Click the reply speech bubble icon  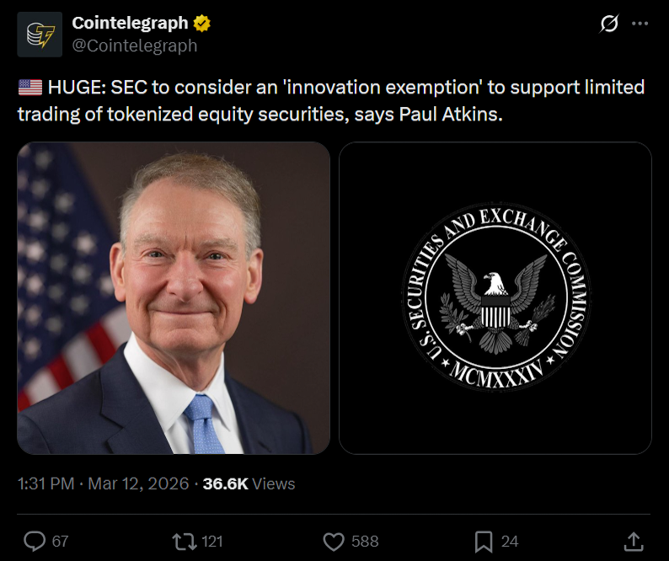pos(35,542)
